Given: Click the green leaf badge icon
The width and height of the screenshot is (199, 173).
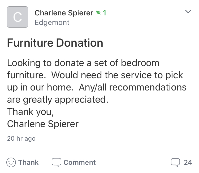Looking at the screenshot, I should click(98, 13).
